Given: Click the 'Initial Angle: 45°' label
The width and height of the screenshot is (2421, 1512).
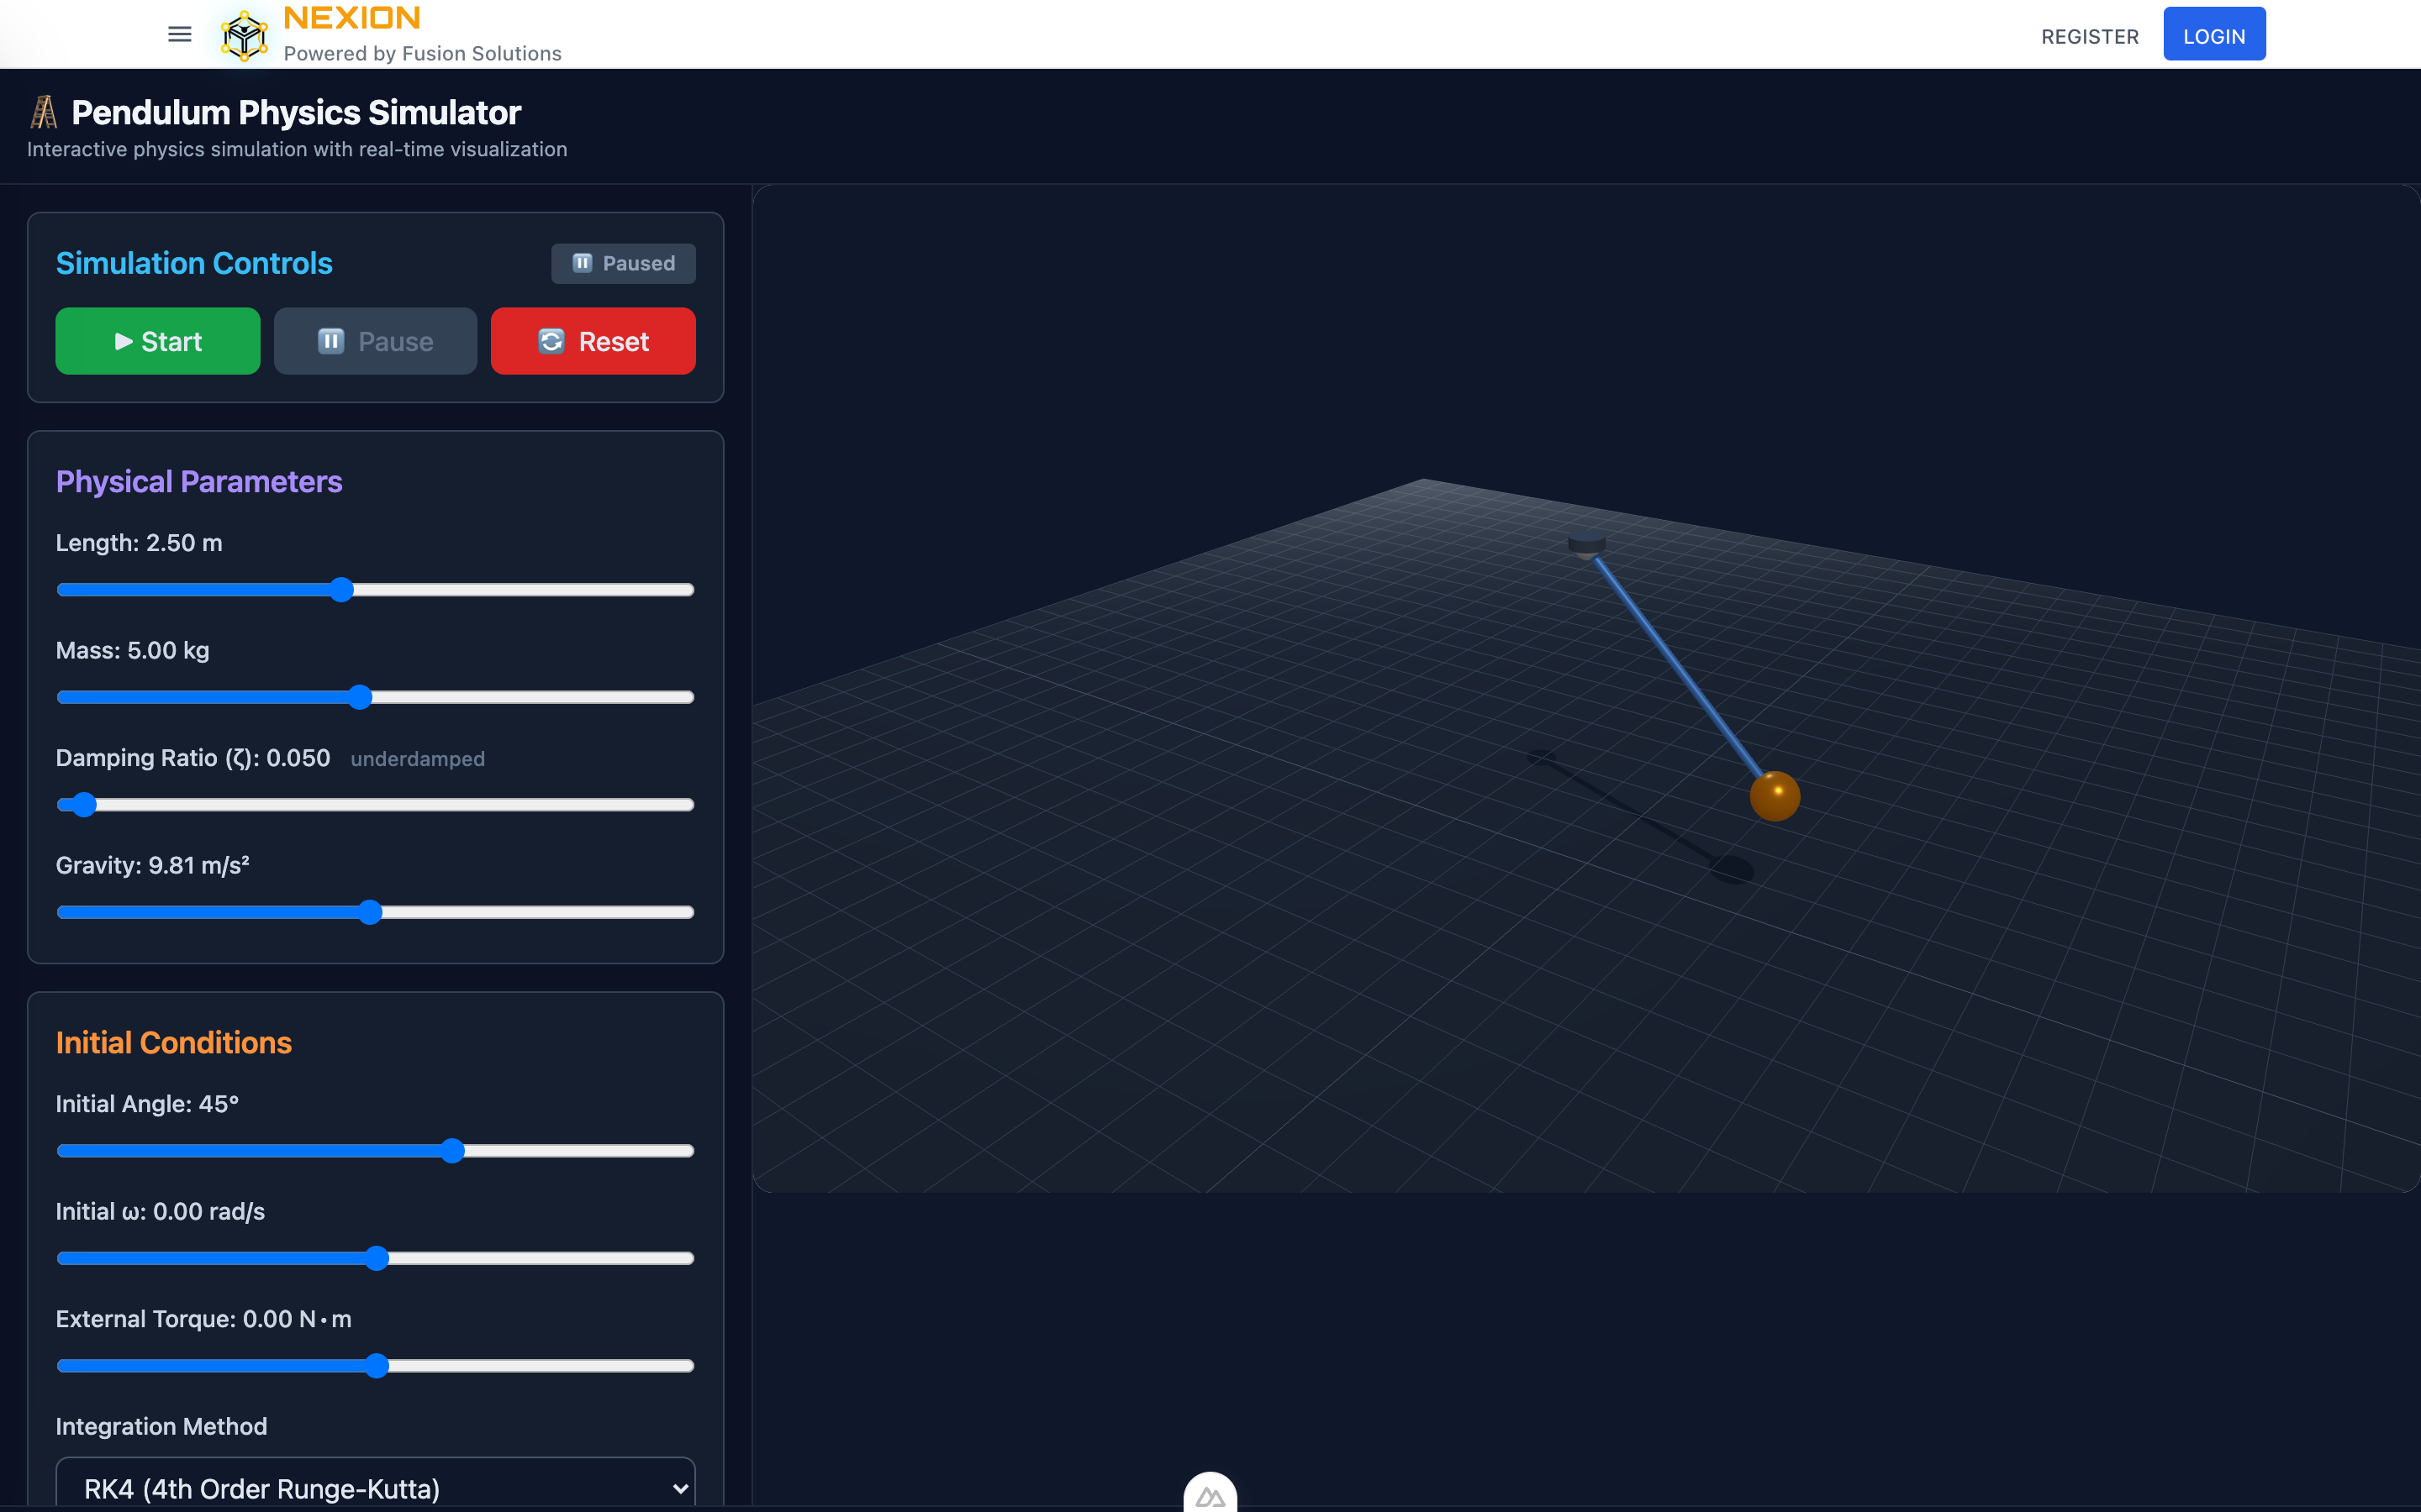Looking at the screenshot, I should pyautogui.click(x=147, y=1104).
